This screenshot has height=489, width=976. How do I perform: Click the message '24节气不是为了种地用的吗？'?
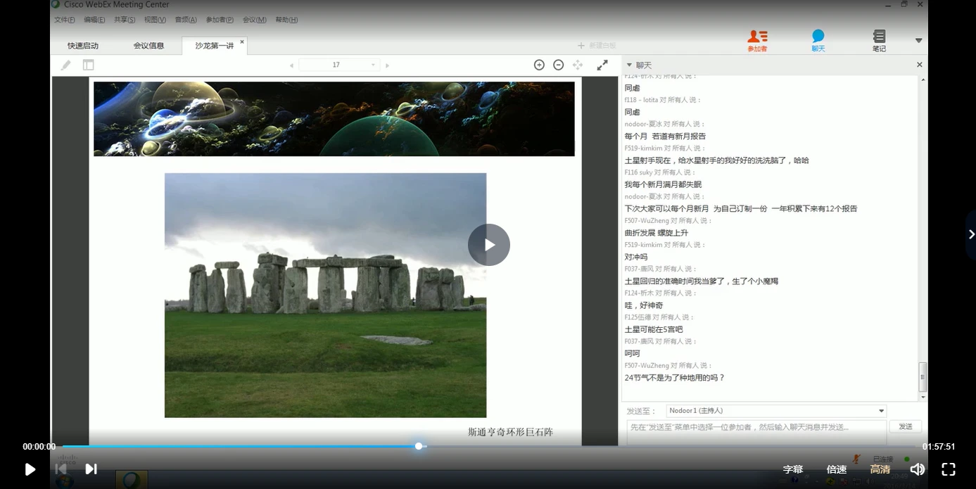point(674,378)
